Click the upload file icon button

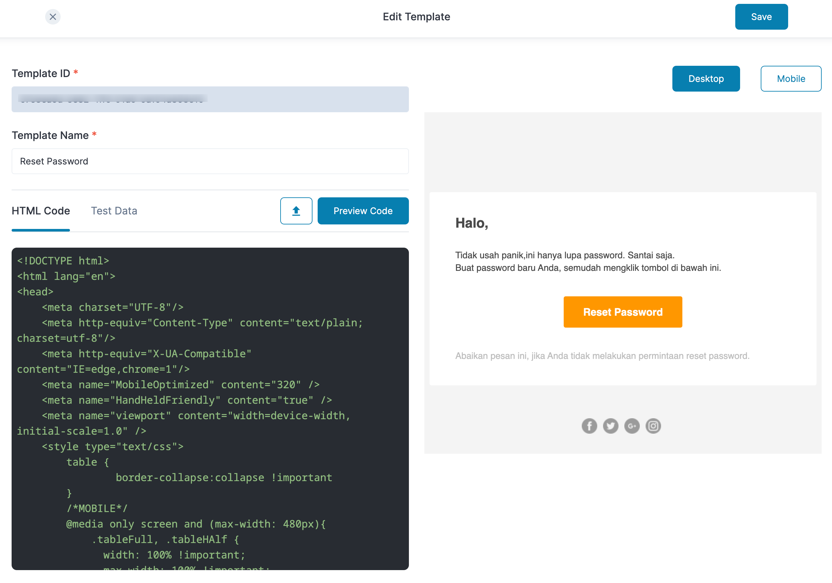(x=296, y=211)
